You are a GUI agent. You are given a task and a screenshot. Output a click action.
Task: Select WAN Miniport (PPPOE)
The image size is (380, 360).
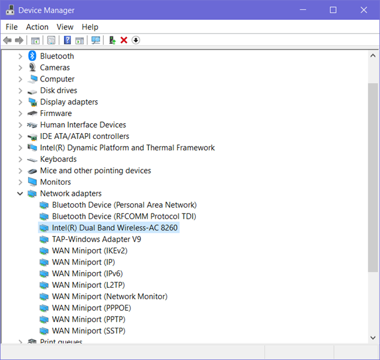pyautogui.click(x=91, y=308)
